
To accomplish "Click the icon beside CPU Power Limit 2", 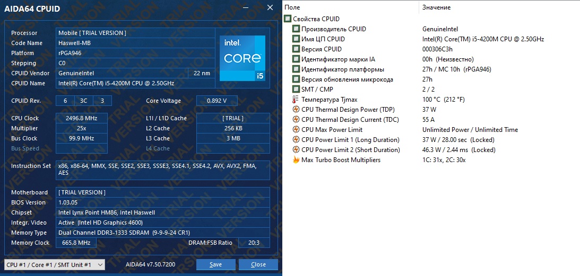I will pos(296,149).
